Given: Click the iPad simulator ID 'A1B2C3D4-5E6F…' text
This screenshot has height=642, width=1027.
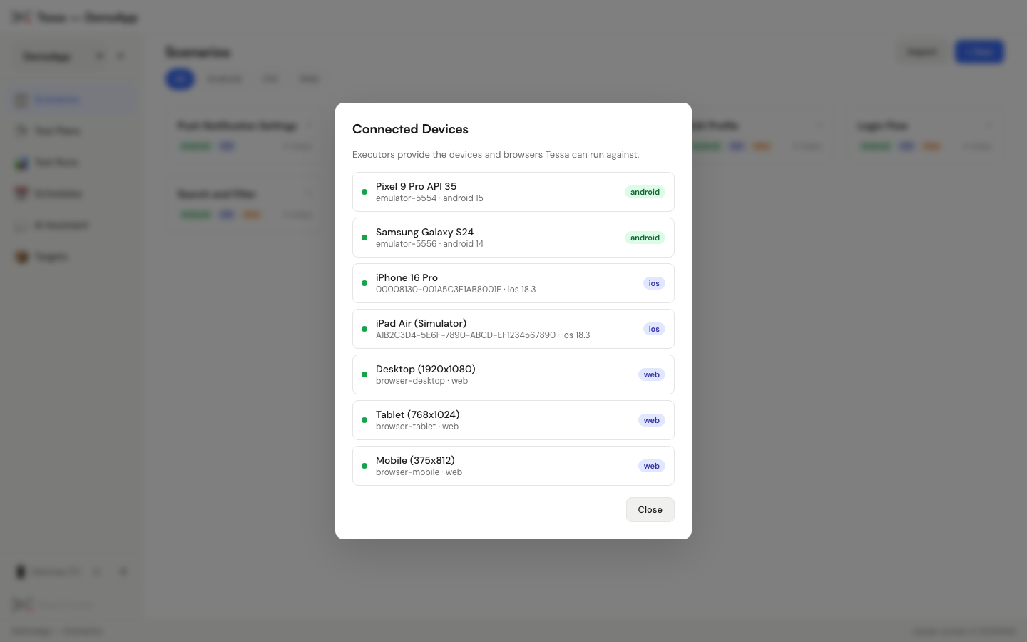Looking at the screenshot, I should click(466, 335).
